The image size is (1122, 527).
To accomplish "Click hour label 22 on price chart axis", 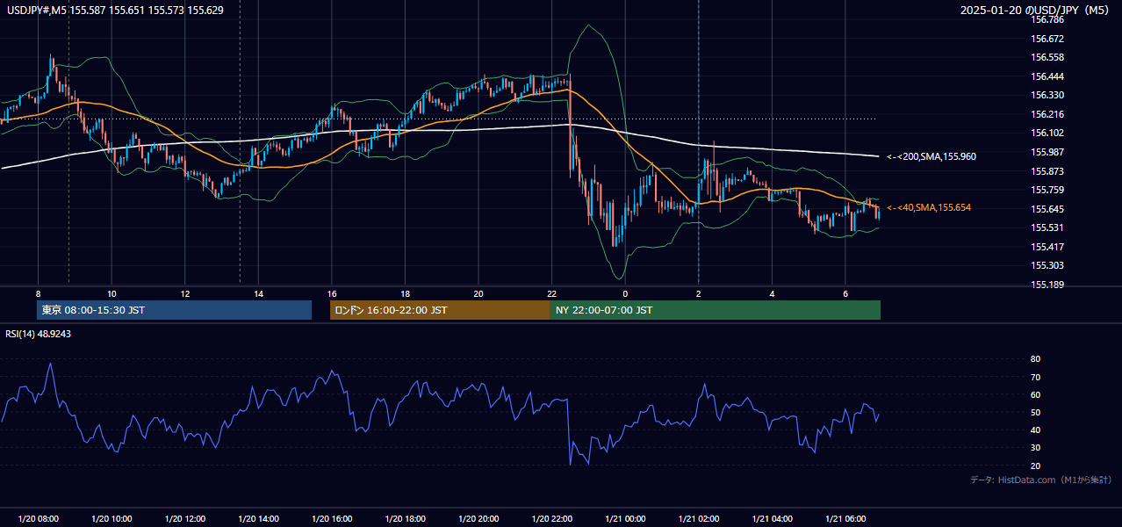I will pos(551,293).
